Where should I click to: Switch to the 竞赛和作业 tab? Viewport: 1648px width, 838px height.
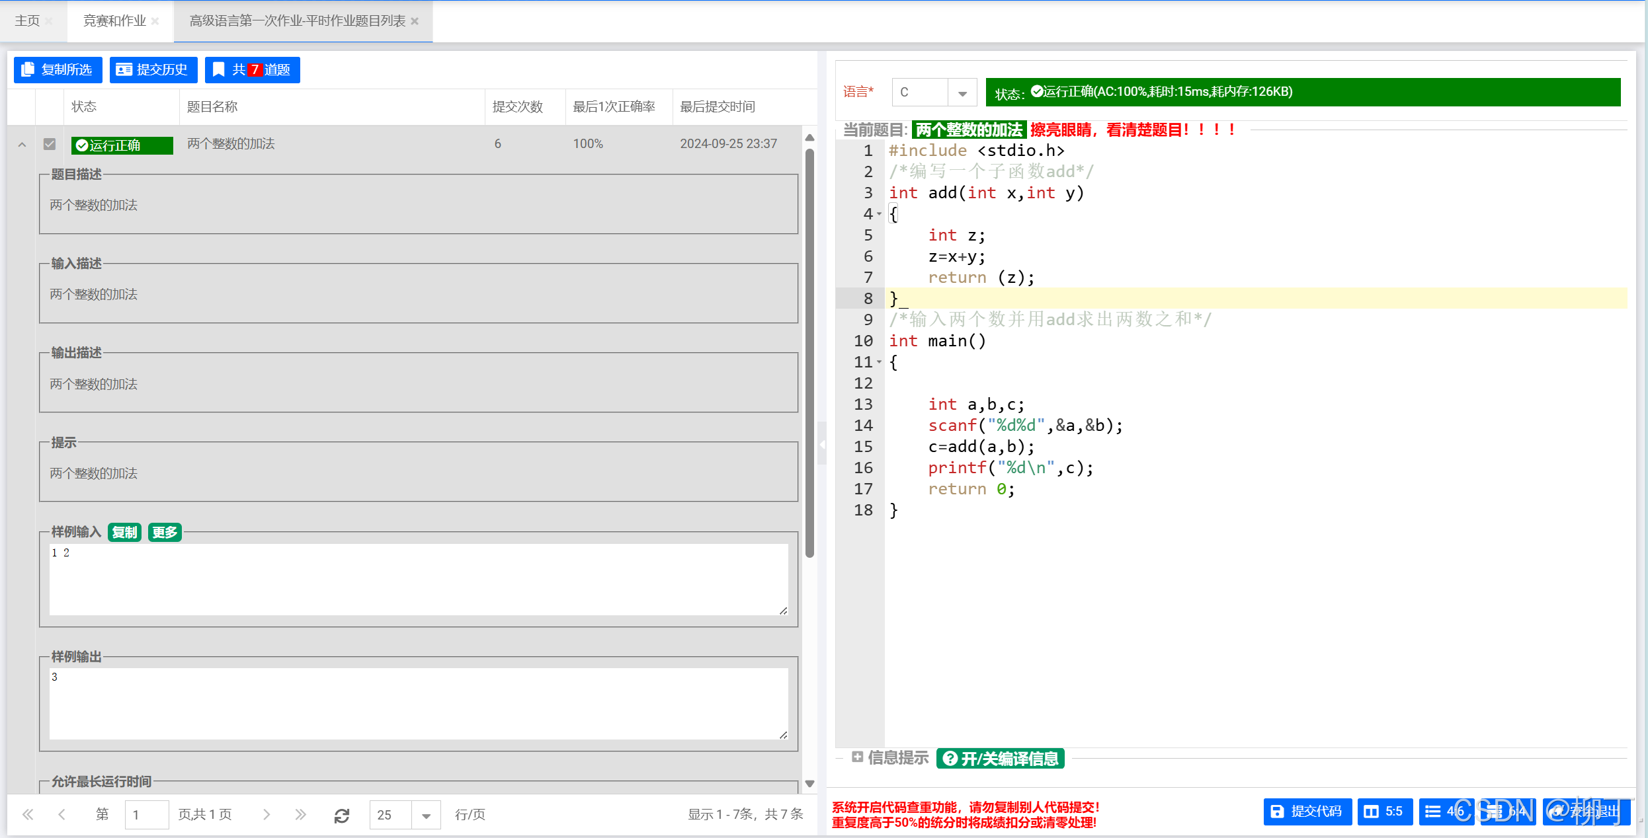[x=114, y=21]
